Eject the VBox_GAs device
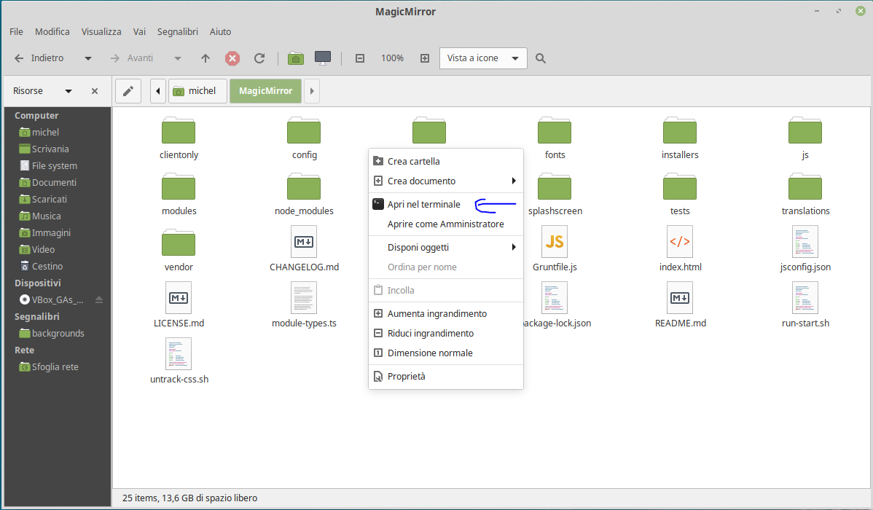Image resolution: width=873 pixels, height=510 pixels. [x=99, y=299]
